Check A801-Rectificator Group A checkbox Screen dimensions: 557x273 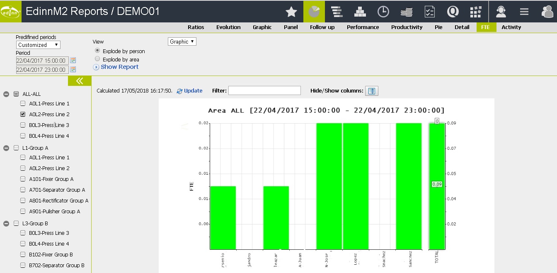(23, 200)
